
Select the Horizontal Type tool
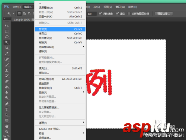[7, 109]
